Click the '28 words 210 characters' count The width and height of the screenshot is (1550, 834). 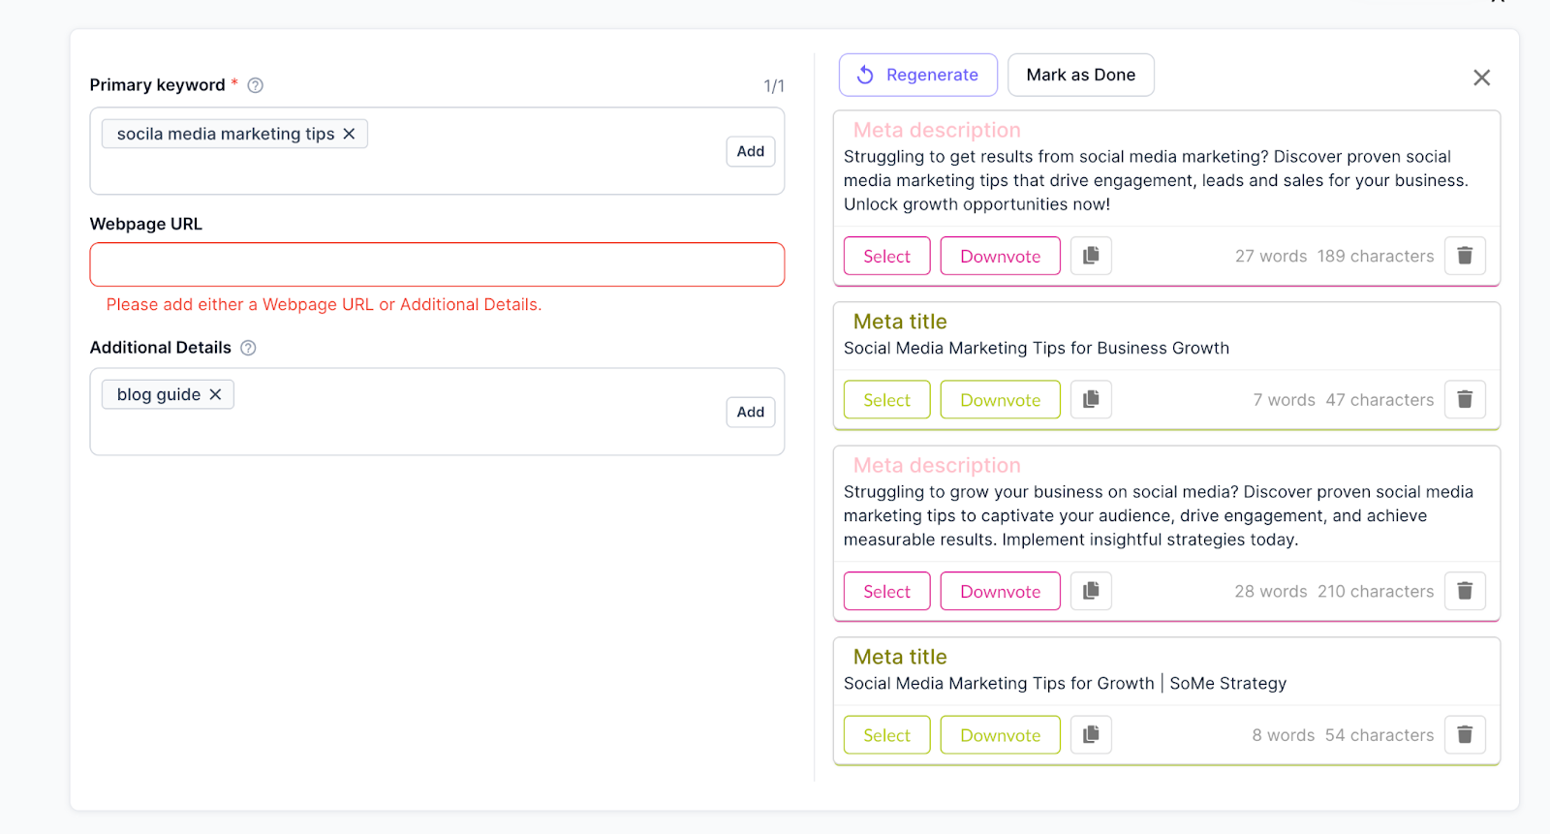point(1334,591)
